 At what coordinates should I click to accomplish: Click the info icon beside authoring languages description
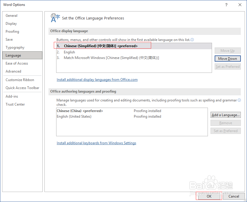tap(239, 100)
